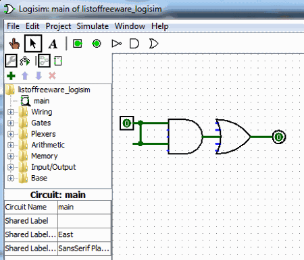Select the Memory folder label
The image size is (304, 260).
(x=45, y=156)
